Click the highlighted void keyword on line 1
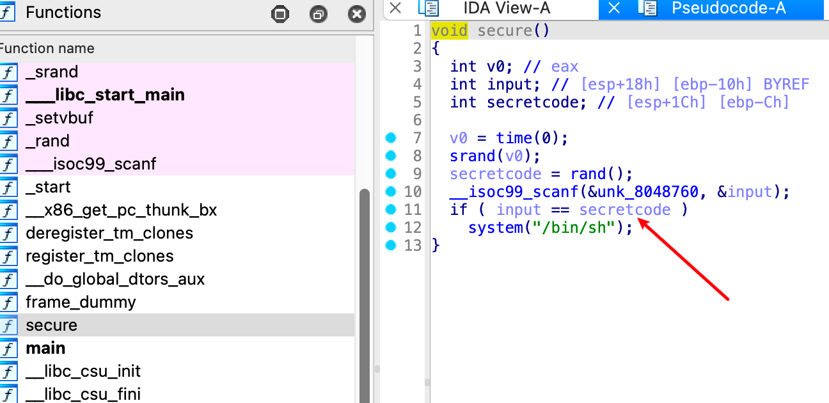829x403 pixels. tap(449, 31)
